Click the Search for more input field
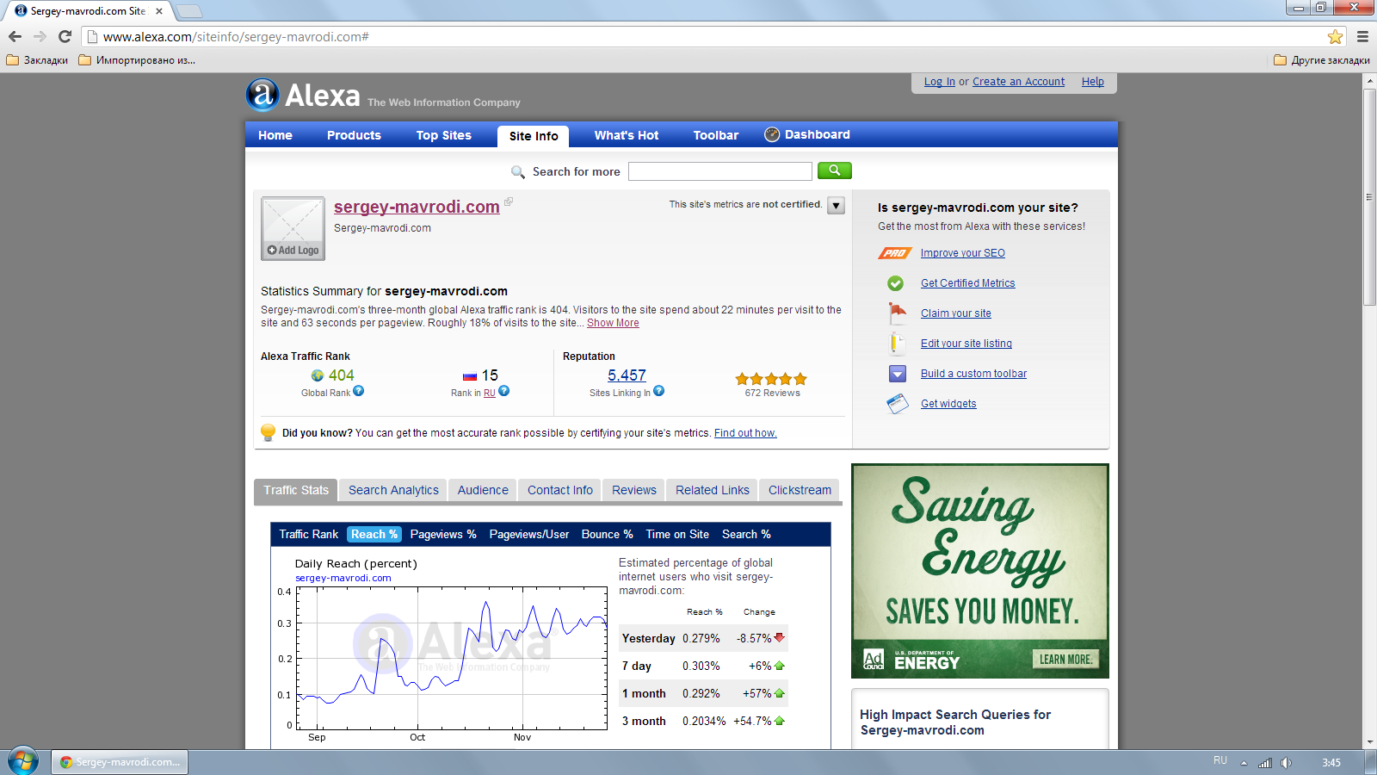 point(720,171)
